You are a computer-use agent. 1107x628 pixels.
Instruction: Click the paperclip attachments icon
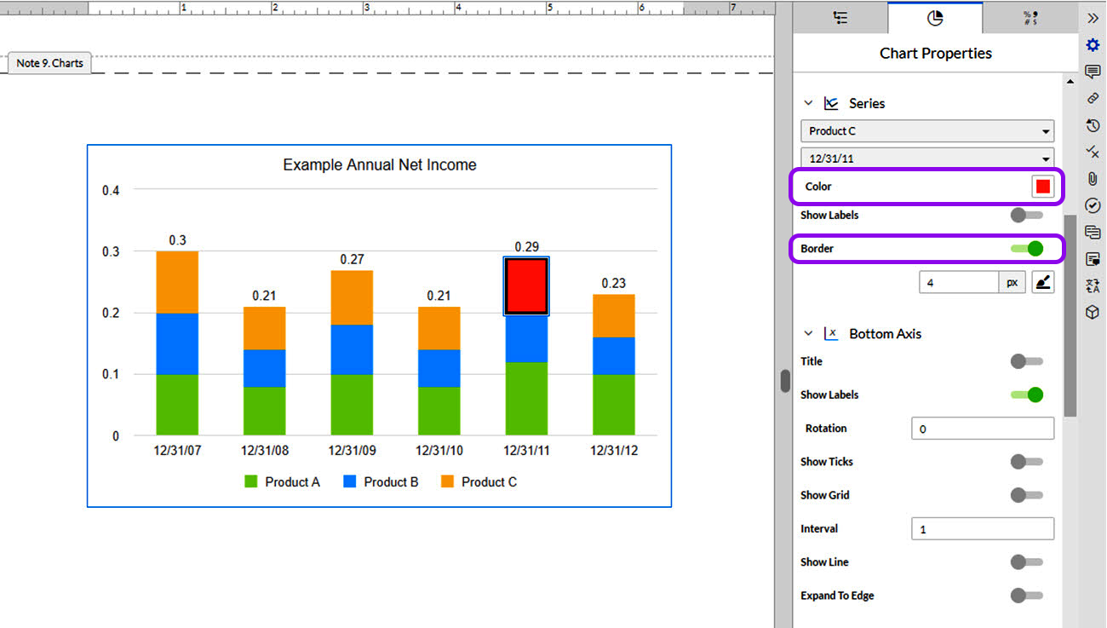click(1093, 178)
